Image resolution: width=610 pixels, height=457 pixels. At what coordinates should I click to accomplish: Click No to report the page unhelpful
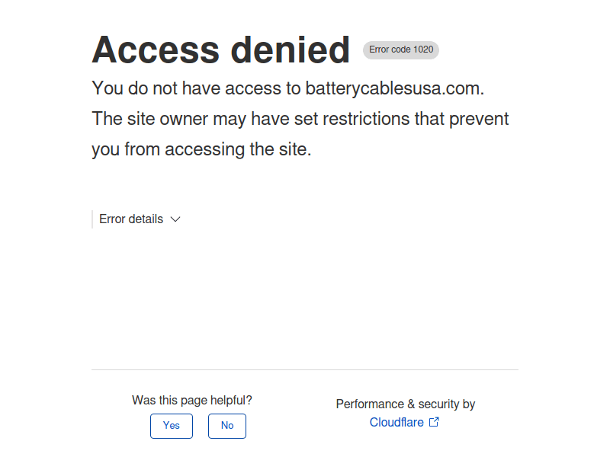point(226,426)
